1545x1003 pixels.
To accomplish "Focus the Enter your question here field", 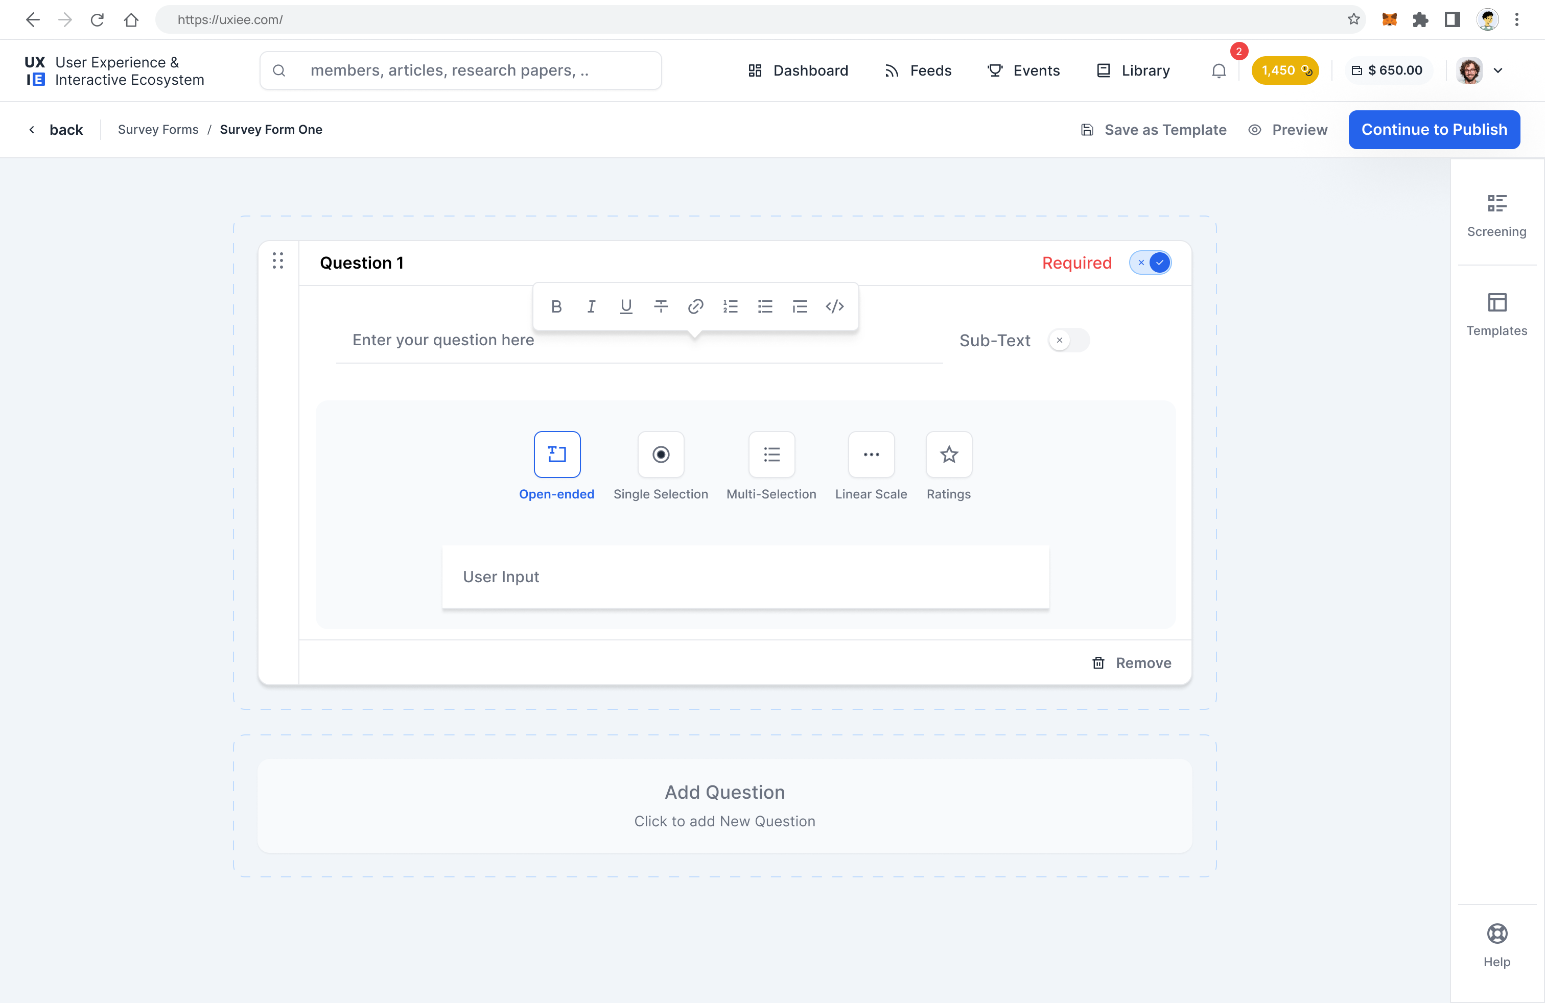I will (639, 341).
